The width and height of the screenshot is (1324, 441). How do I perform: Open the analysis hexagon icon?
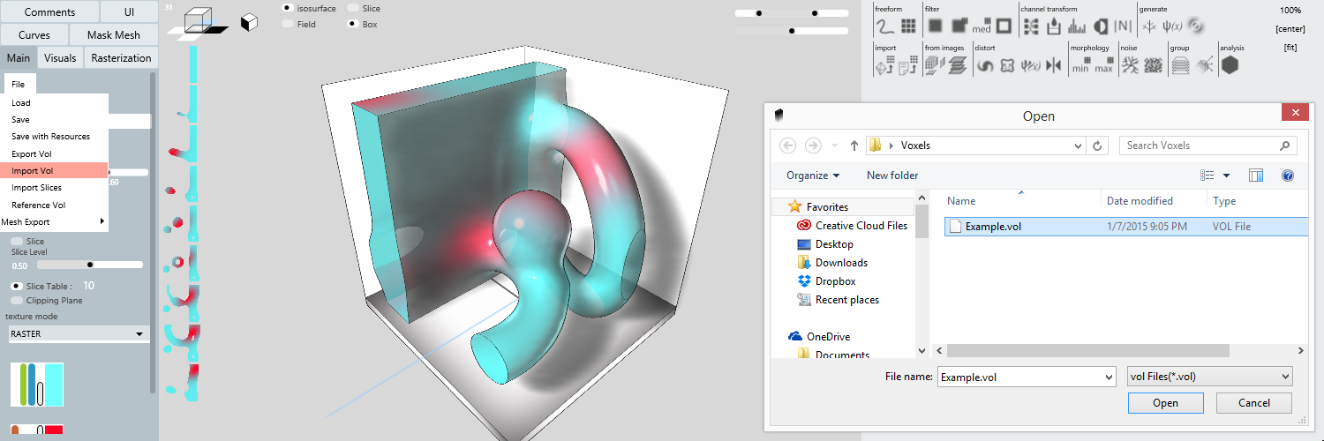tap(1230, 64)
